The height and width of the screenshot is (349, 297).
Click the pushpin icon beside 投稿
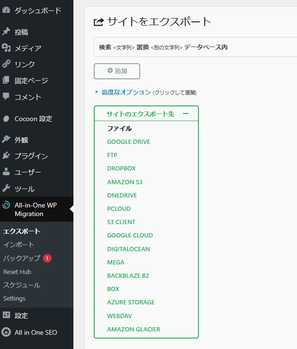pos(6,32)
